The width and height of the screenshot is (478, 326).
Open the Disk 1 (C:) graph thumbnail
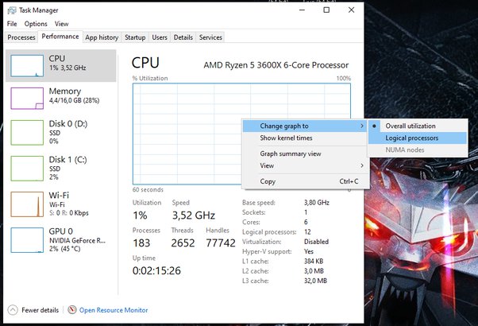(x=26, y=168)
